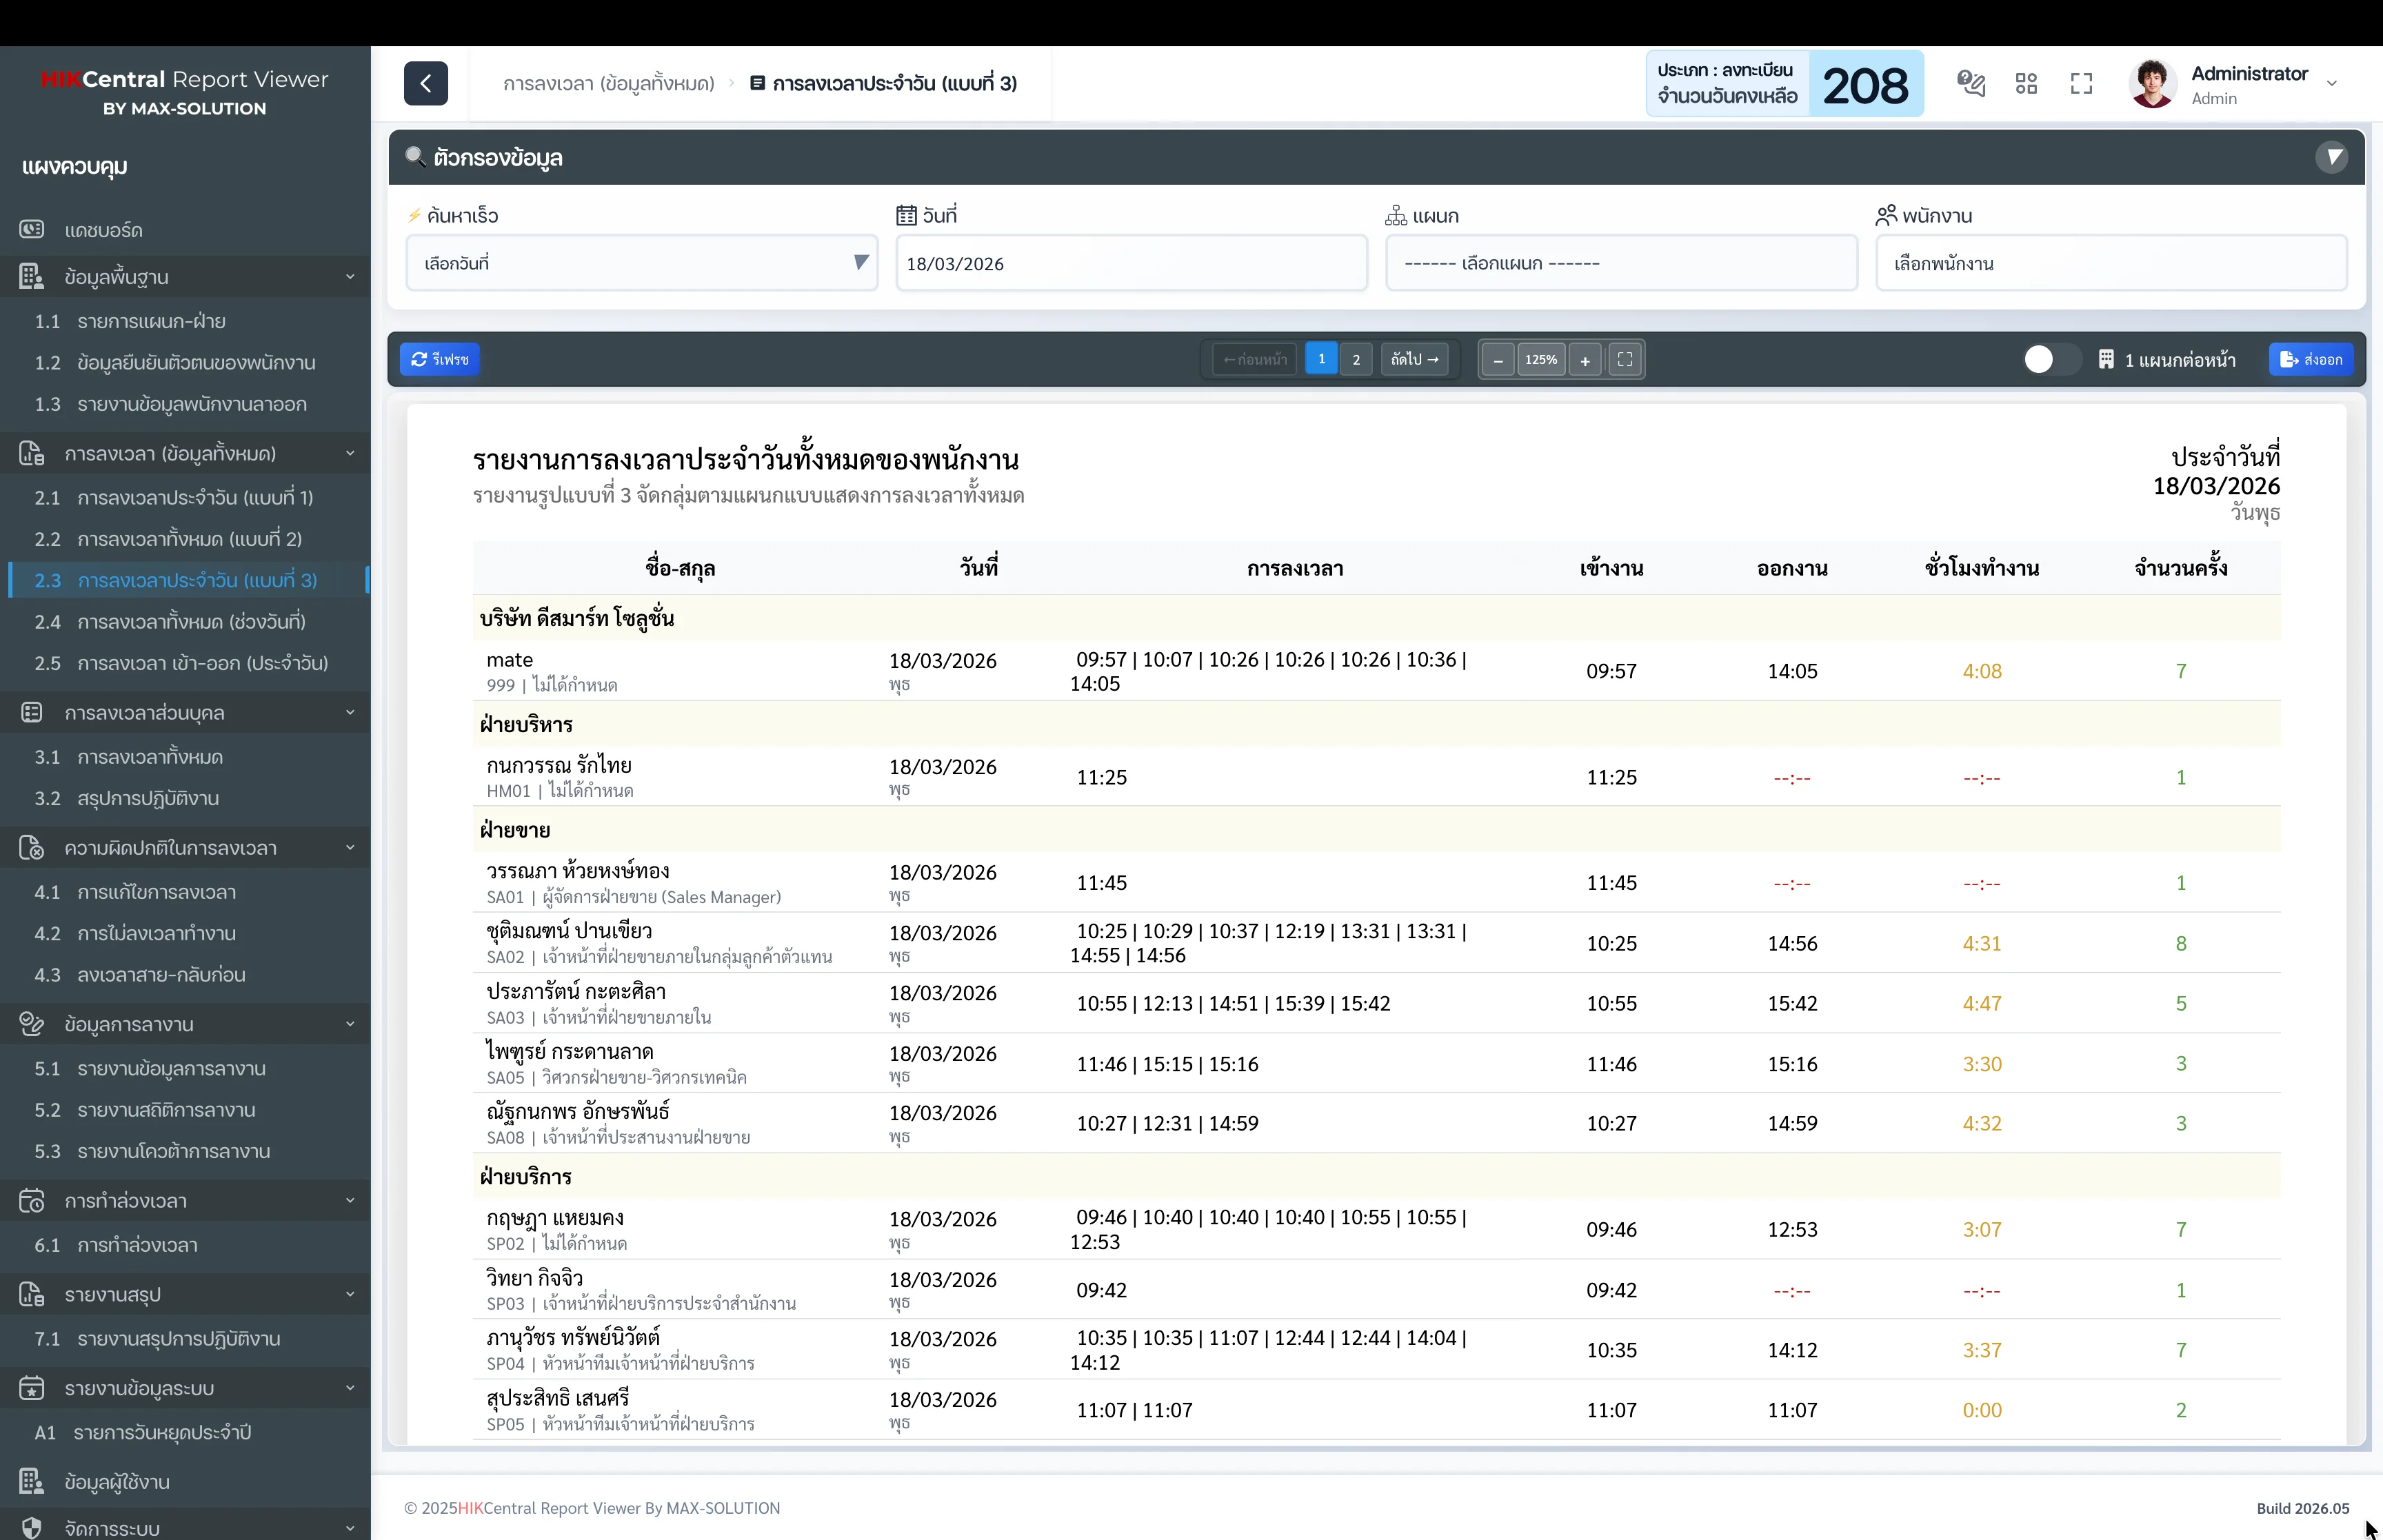The width and height of the screenshot is (2383, 1540).
Task: Open the language translate icon in header
Action: point(1970,83)
